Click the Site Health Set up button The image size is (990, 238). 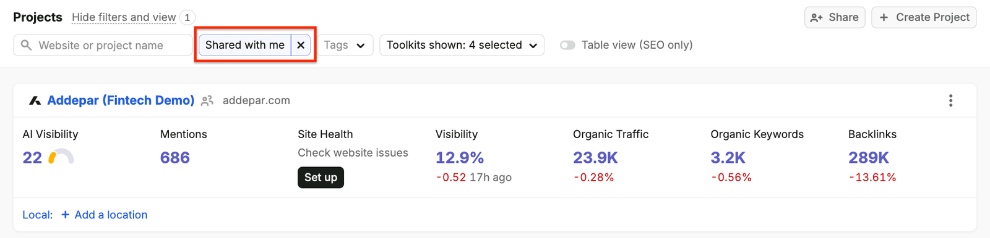[321, 178]
